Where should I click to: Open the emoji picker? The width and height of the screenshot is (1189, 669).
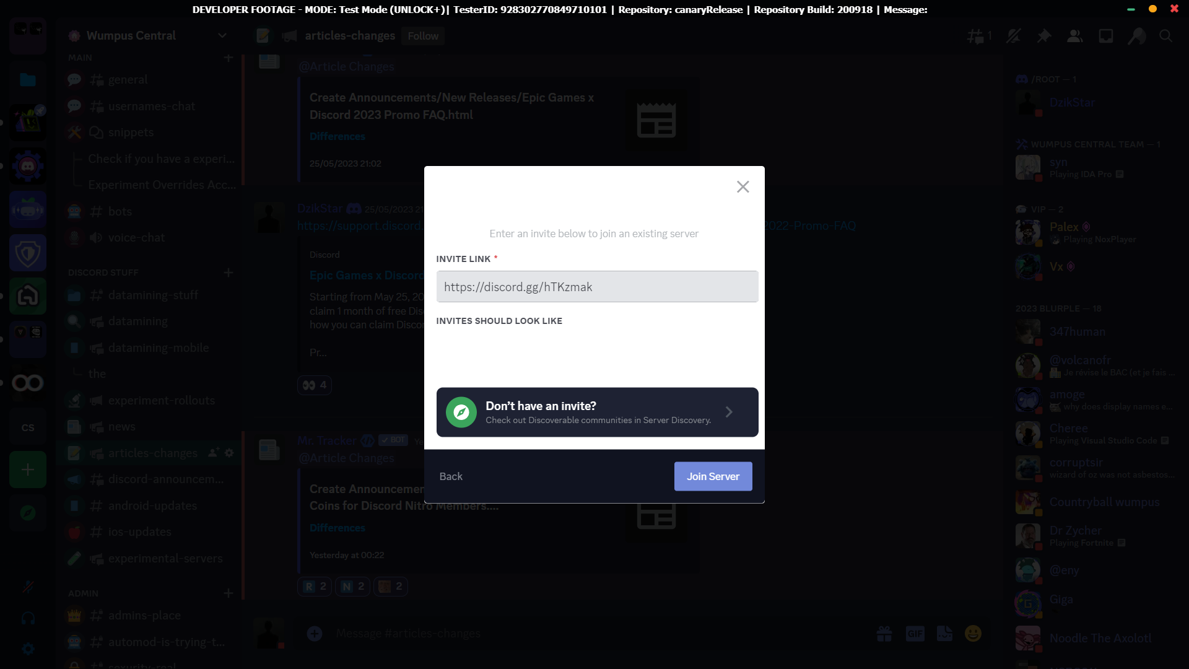tap(973, 634)
